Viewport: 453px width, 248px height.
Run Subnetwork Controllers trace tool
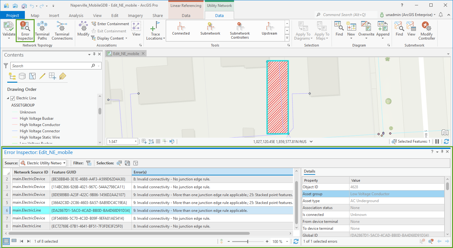point(240,30)
